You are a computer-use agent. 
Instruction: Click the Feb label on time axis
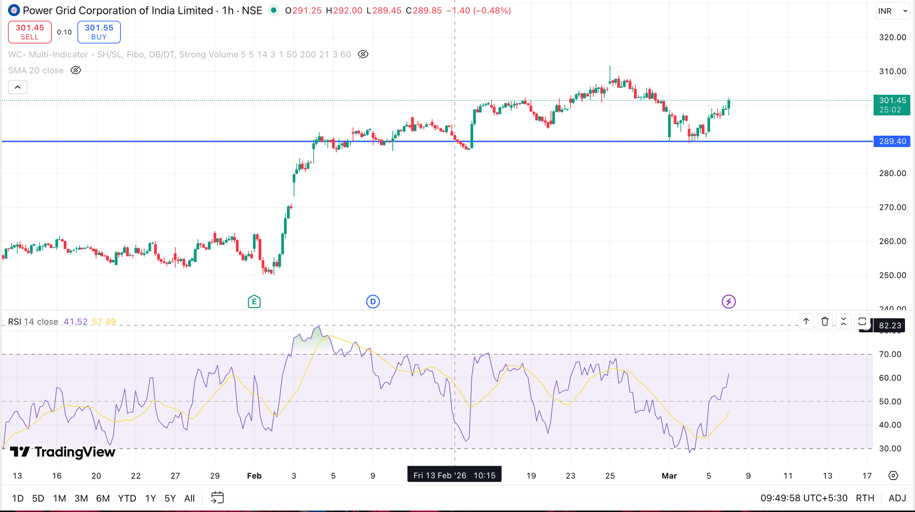[x=254, y=476]
